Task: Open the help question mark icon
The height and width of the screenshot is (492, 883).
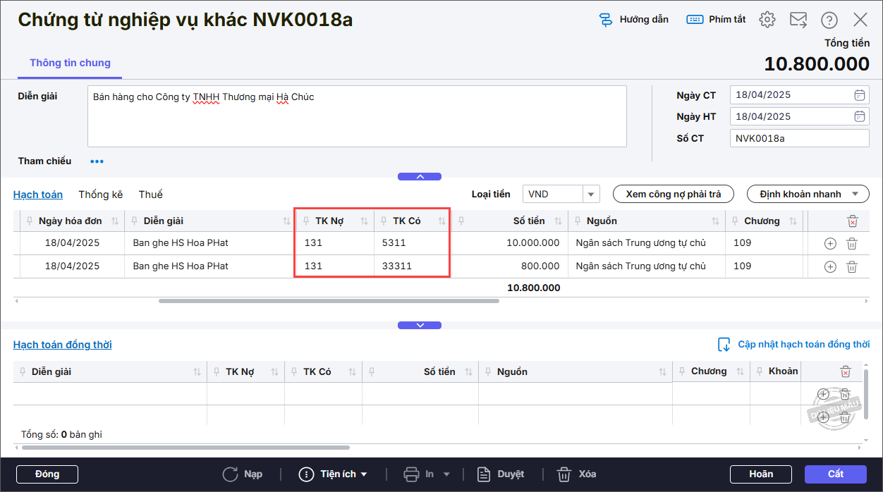Action: pos(829,20)
